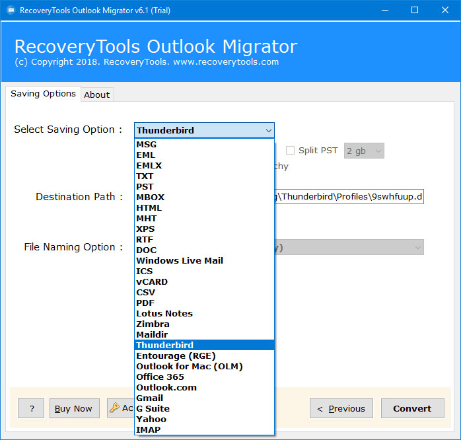Go back with the Previous button
Viewport: 461px width, 440px height.
(x=341, y=408)
